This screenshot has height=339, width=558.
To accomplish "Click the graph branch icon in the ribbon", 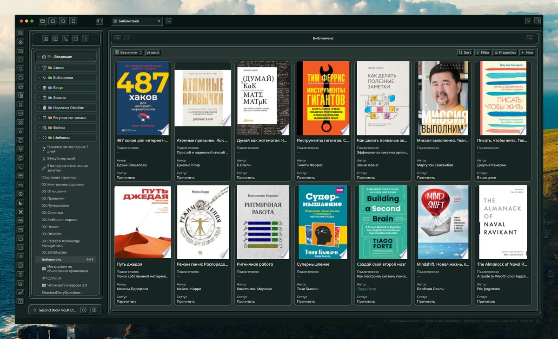I will point(20,149).
